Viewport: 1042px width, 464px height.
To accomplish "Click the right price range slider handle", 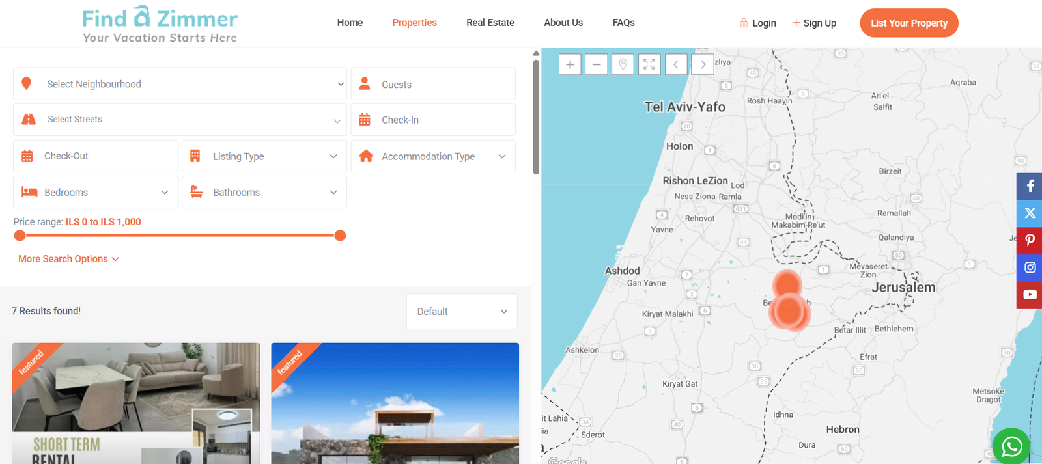I will click(x=340, y=236).
